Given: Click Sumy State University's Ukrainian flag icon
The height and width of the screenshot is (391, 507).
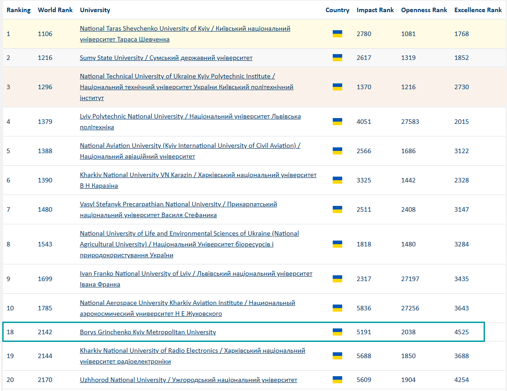Looking at the screenshot, I should 337,58.
